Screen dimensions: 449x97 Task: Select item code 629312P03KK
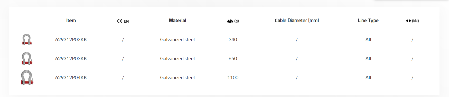(x=71, y=59)
